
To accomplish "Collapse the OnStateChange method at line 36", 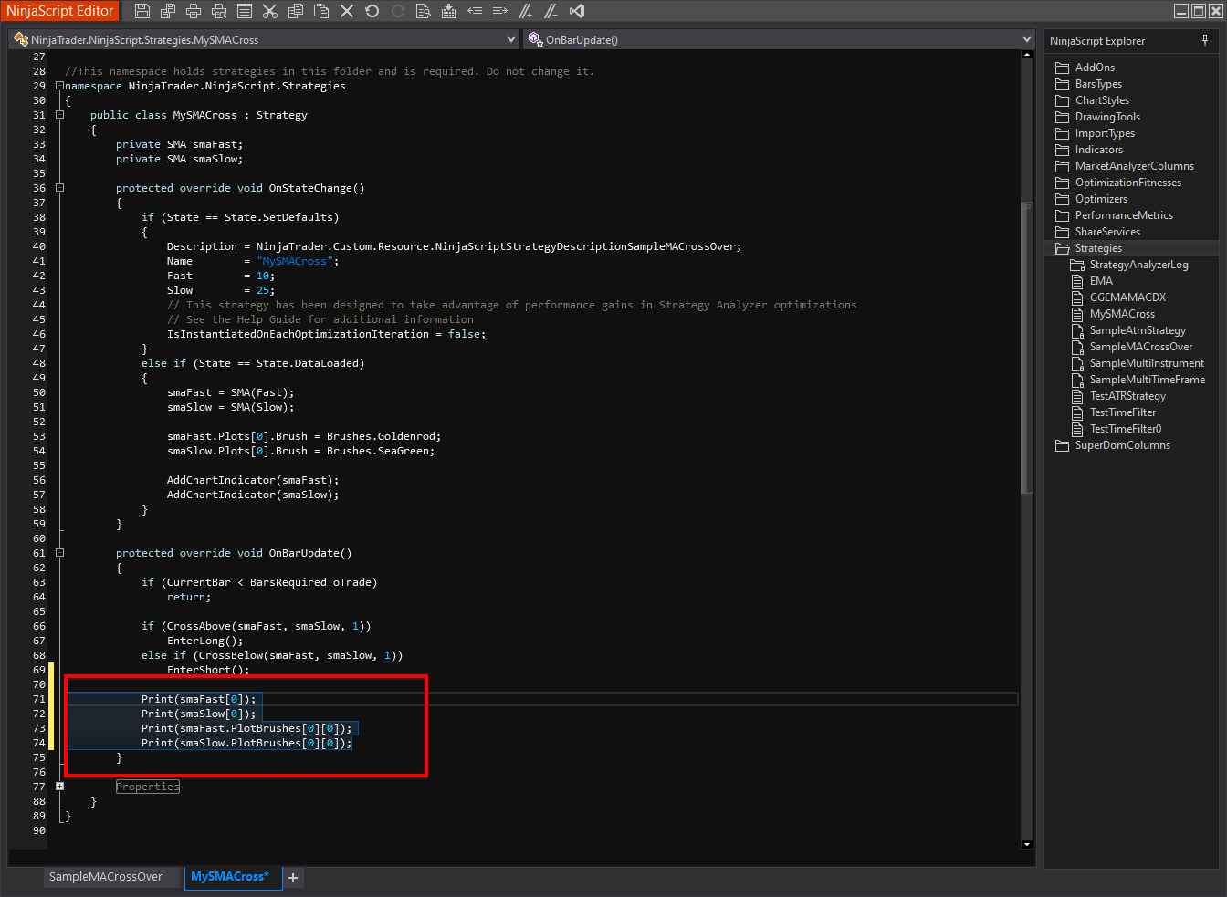I will coord(59,188).
